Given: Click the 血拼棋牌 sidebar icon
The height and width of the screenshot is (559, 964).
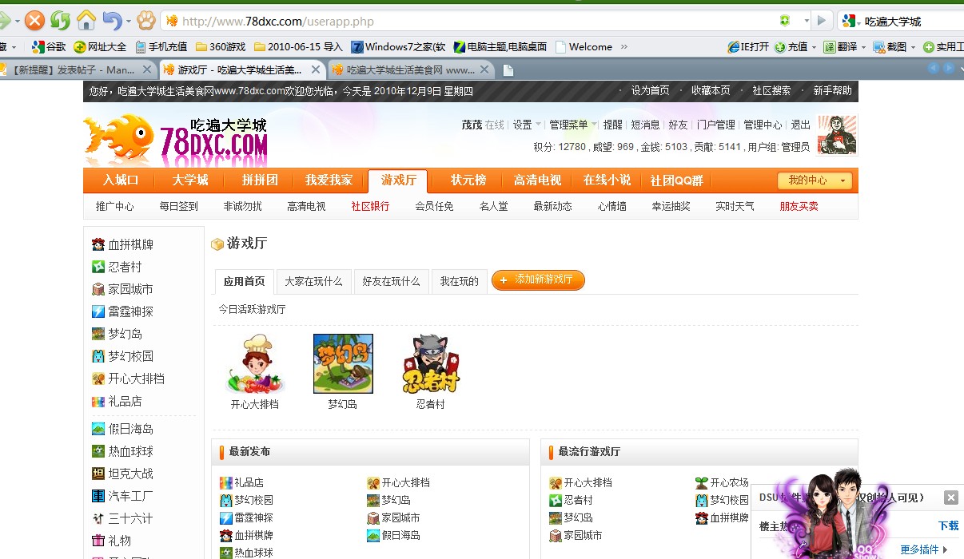Looking at the screenshot, I should point(98,244).
